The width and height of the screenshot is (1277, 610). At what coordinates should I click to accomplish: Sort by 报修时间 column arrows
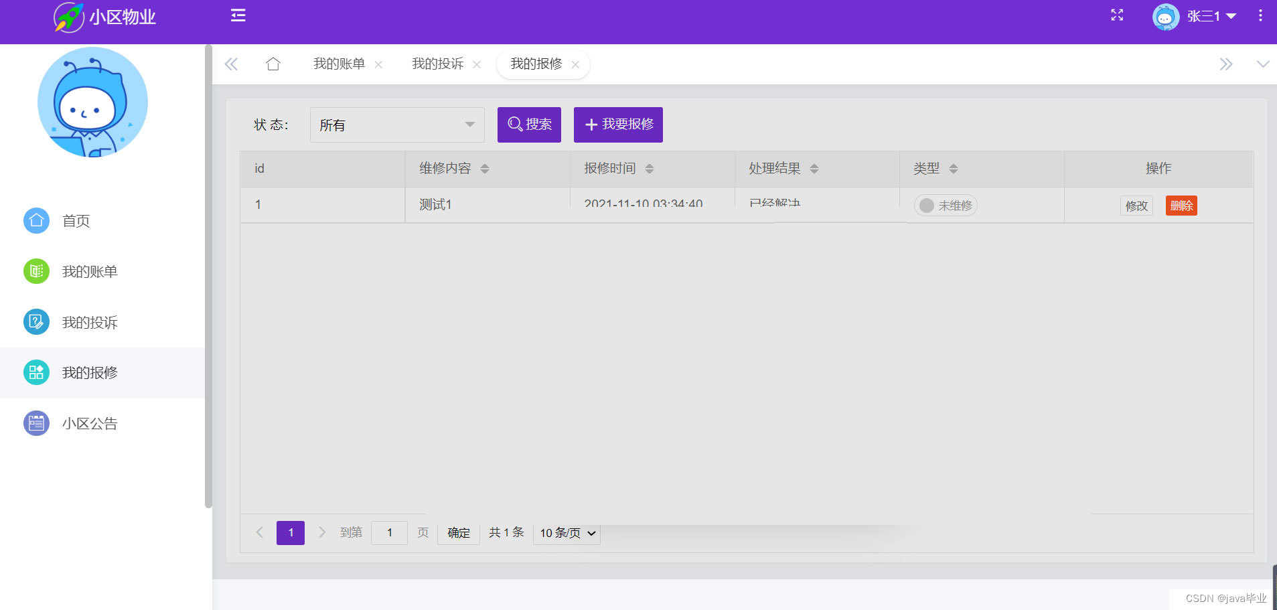(650, 169)
